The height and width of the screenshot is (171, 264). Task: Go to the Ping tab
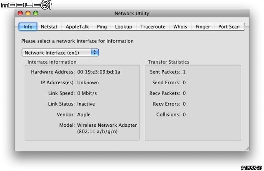(x=102, y=27)
